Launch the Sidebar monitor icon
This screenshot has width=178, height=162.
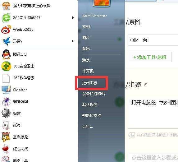(6, 90)
